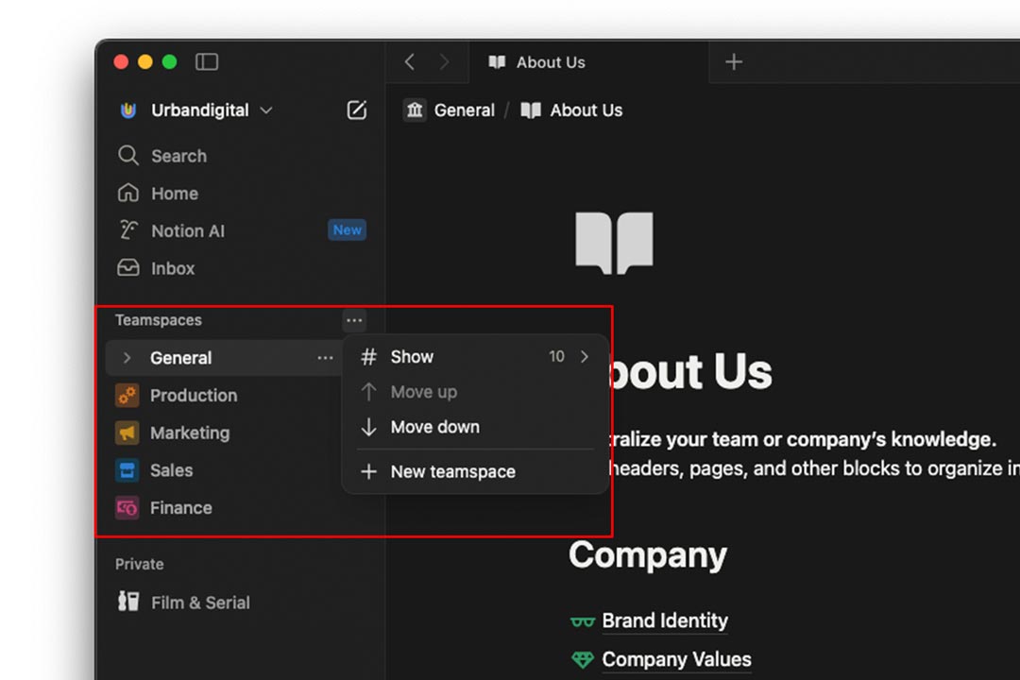The width and height of the screenshot is (1020, 680).
Task: Click the book icon in breadcrumb
Action: (531, 110)
